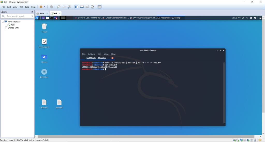Select the Home folder desktop icon

44,59
